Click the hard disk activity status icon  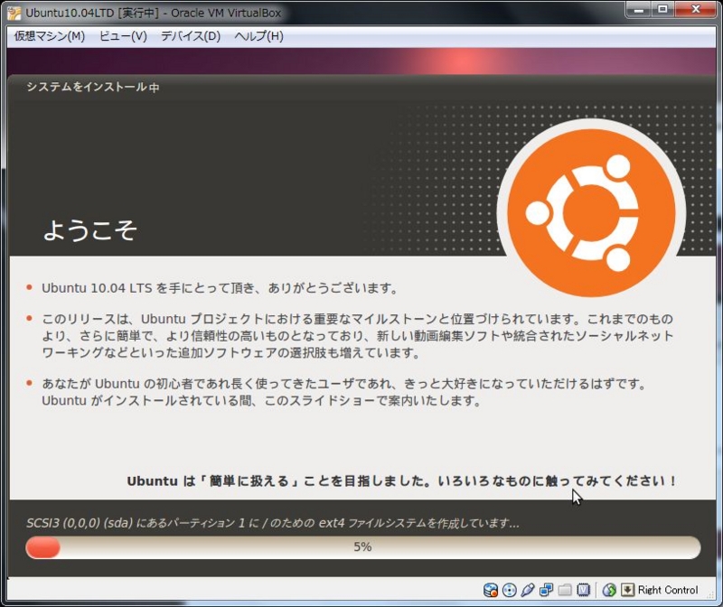pyautogui.click(x=491, y=590)
